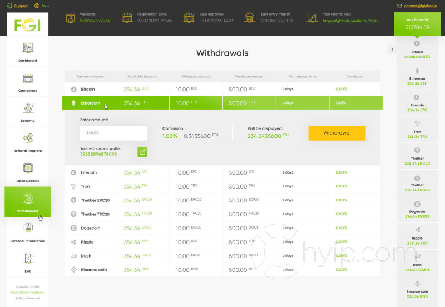Expand the Dogecoin withdrawal row

point(222,228)
